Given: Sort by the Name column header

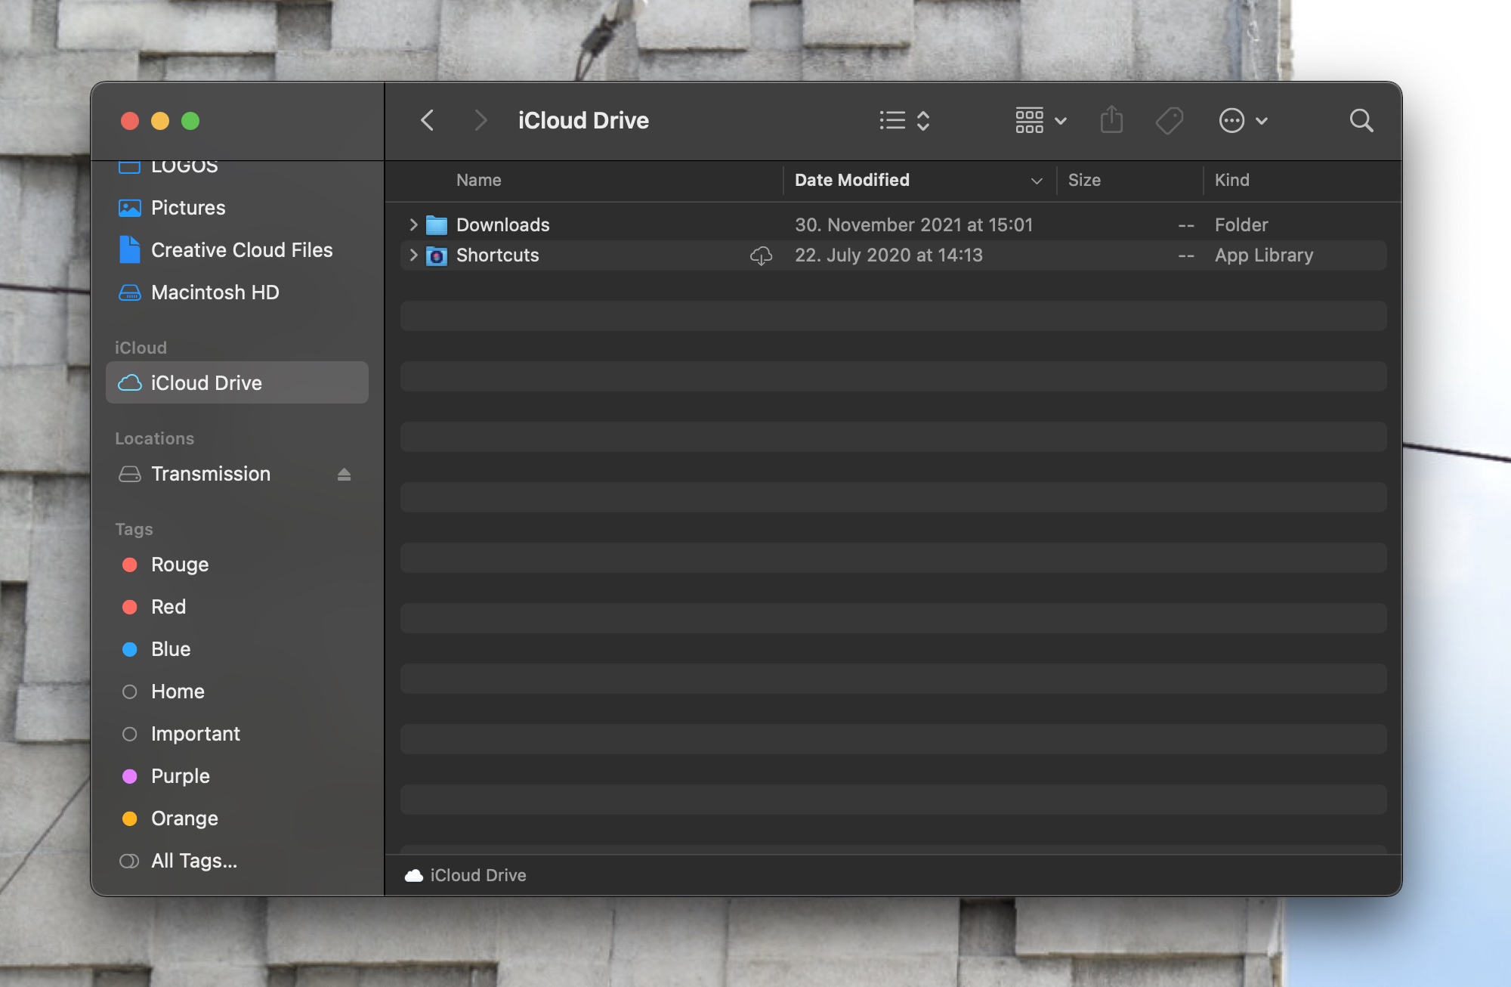Looking at the screenshot, I should (x=479, y=180).
